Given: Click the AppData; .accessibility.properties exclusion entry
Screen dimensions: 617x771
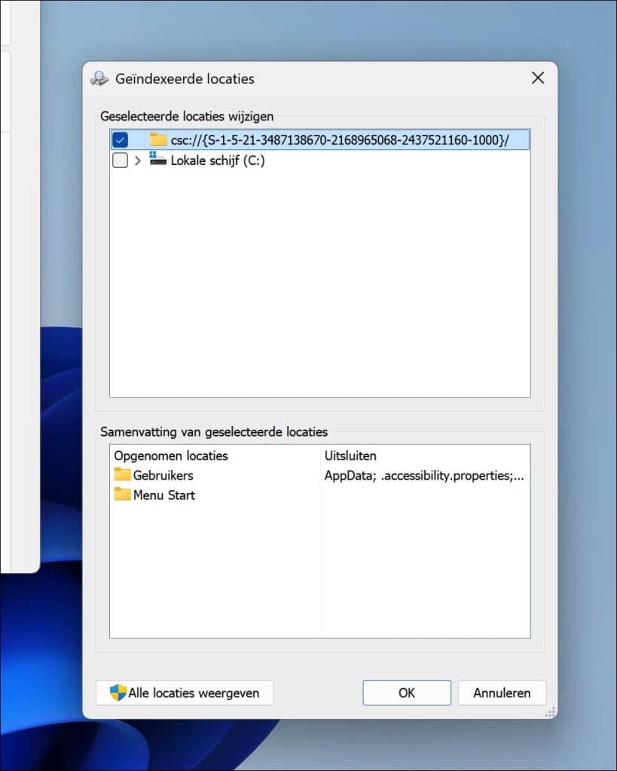Looking at the screenshot, I should click(424, 476).
